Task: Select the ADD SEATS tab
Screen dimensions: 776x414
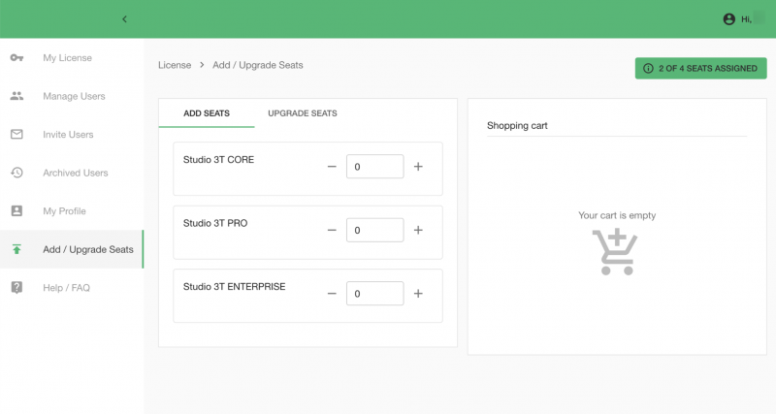Action: point(207,113)
